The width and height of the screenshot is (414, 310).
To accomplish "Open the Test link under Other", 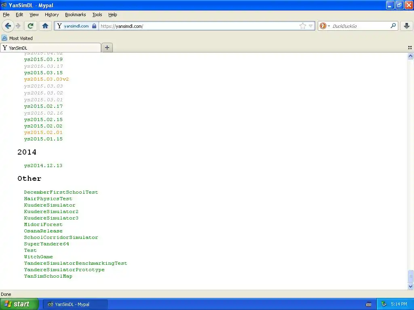I will click(x=30, y=250).
